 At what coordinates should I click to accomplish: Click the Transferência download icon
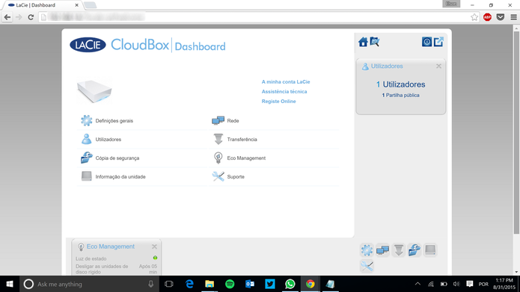[x=218, y=139]
